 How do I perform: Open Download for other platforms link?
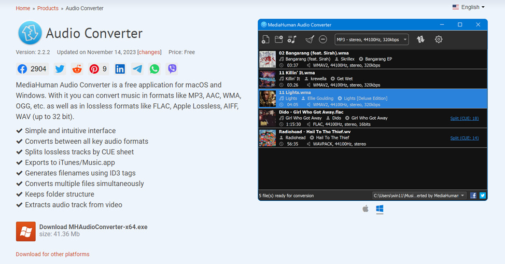click(x=52, y=254)
